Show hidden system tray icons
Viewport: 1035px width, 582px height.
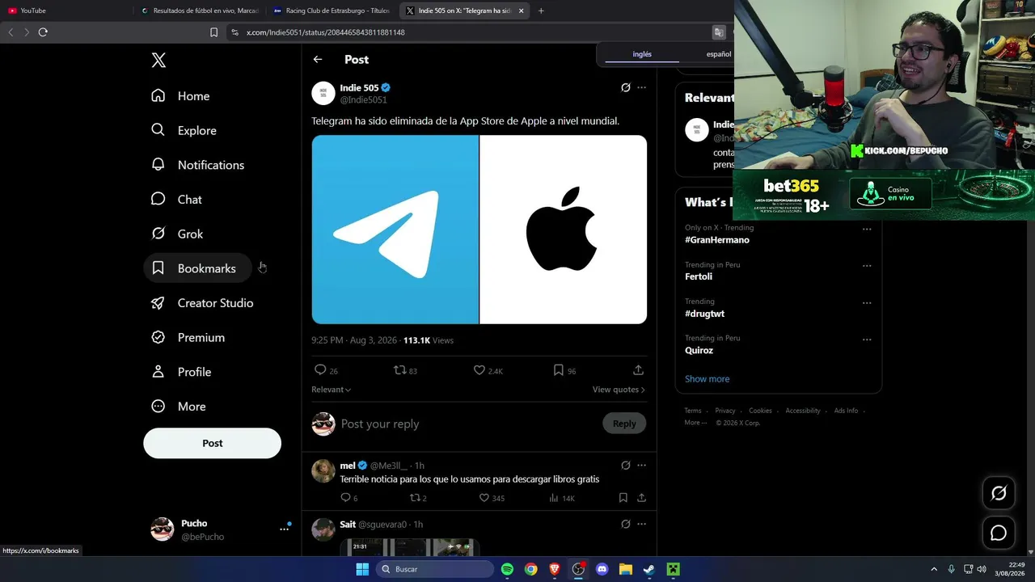pos(934,569)
